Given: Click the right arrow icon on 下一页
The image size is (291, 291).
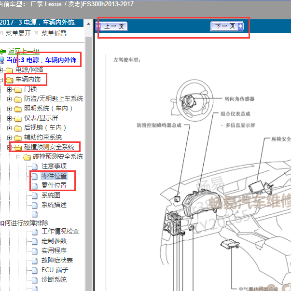Looking at the screenshot, I should coord(240,26).
